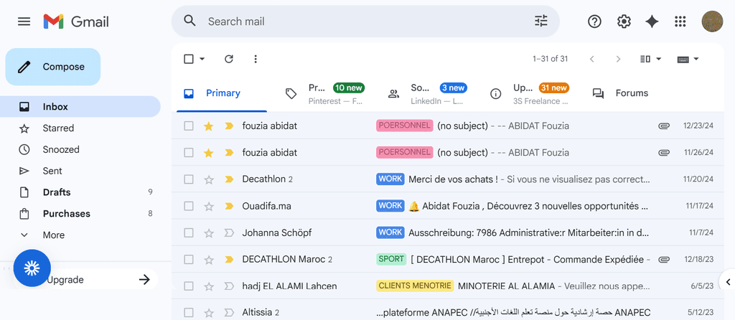Click the Compose button
The height and width of the screenshot is (320, 735).
point(53,67)
